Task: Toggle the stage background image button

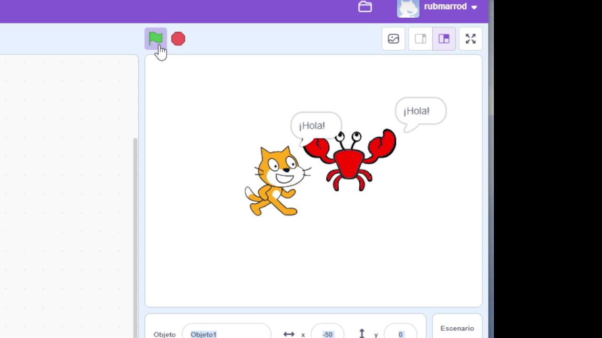Action: [393, 39]
